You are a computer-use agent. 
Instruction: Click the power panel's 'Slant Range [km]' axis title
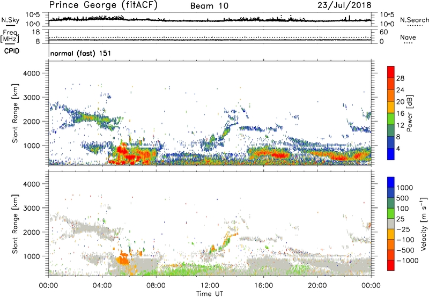15,113
